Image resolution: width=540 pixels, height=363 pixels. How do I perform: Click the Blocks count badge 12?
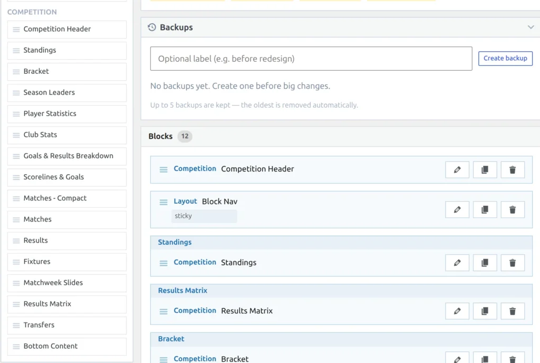coord(185,136)
